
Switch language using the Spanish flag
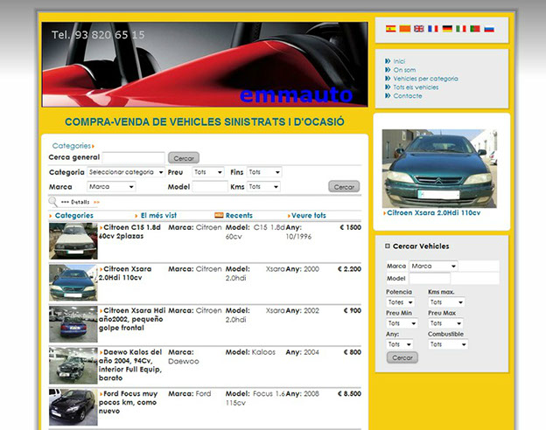pos(391,29)
